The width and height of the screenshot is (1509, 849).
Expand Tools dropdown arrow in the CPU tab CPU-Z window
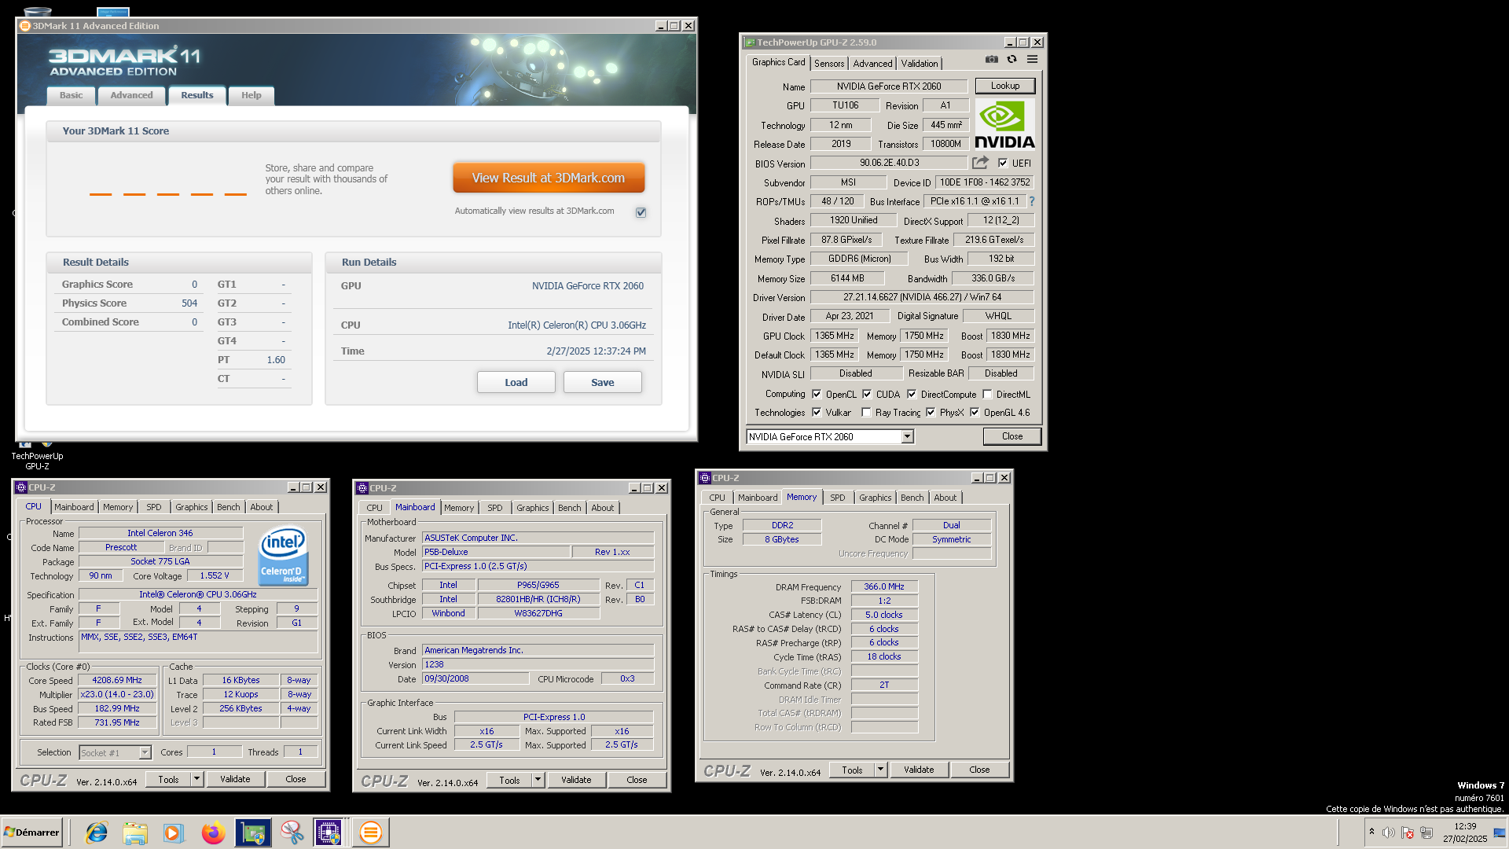point(196,779)
